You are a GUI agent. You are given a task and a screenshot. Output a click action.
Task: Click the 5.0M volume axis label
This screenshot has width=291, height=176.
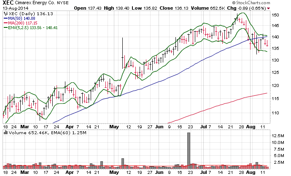click(279, 156)
